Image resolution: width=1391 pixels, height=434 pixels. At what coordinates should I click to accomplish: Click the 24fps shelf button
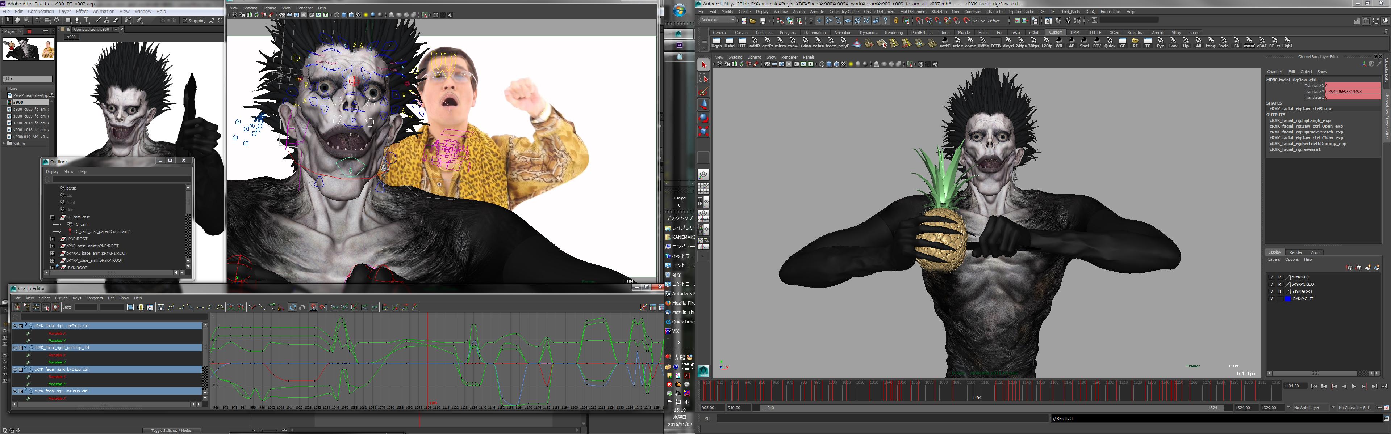pos(1020,43)
